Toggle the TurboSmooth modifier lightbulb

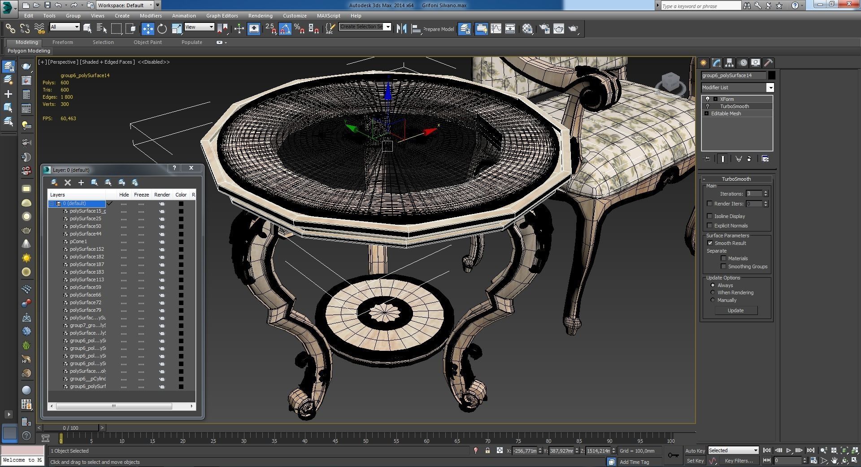[708, 106]
